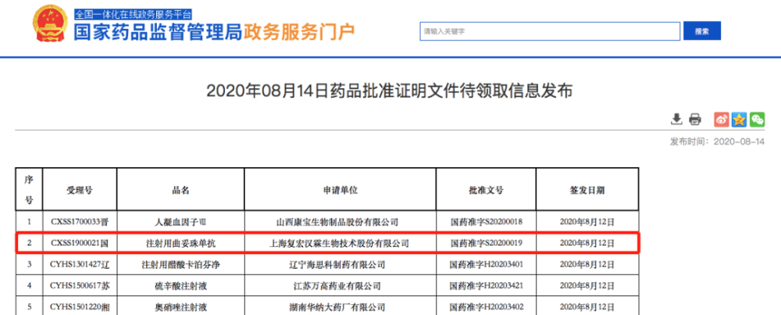Select cell CYHS1301427辽

80,265
